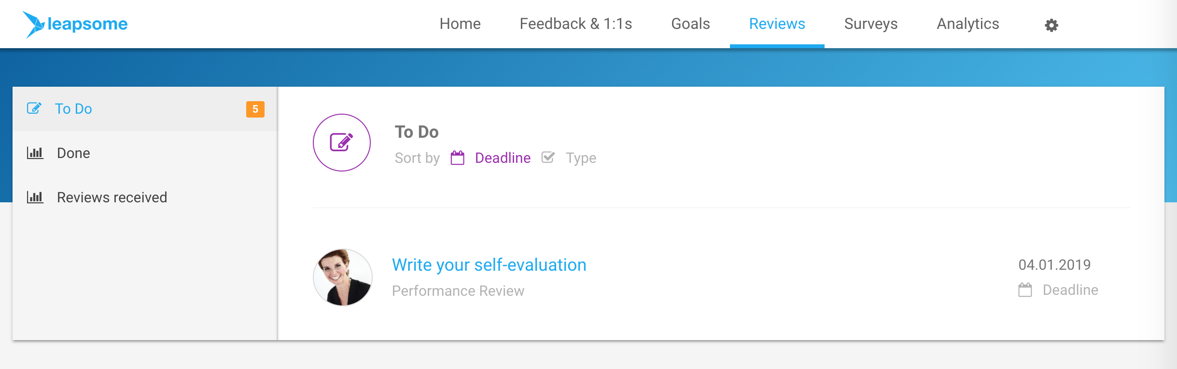Click the gray calendar icon near deadline date

[1025, 290]
